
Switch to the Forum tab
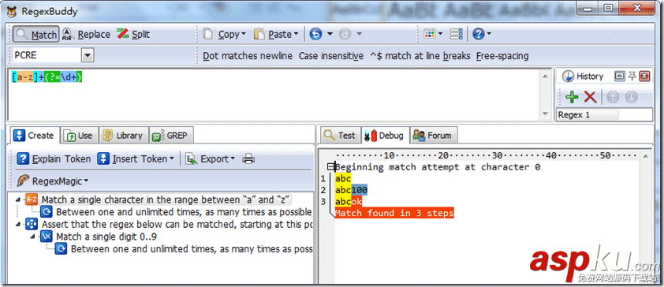pos(433,136)
